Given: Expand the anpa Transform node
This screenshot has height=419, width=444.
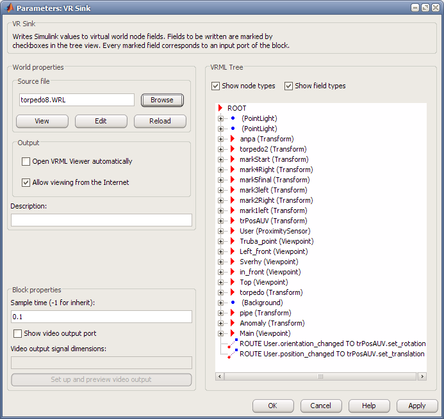Looking at the screenshot, I should point(220,139).
